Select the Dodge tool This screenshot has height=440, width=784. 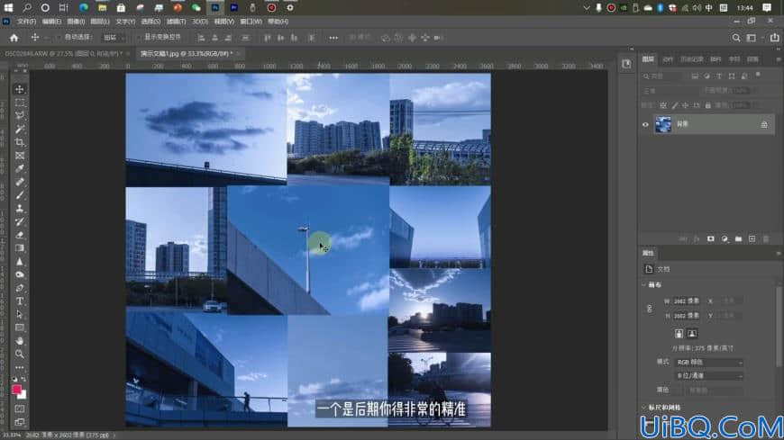tap(20, 274)
